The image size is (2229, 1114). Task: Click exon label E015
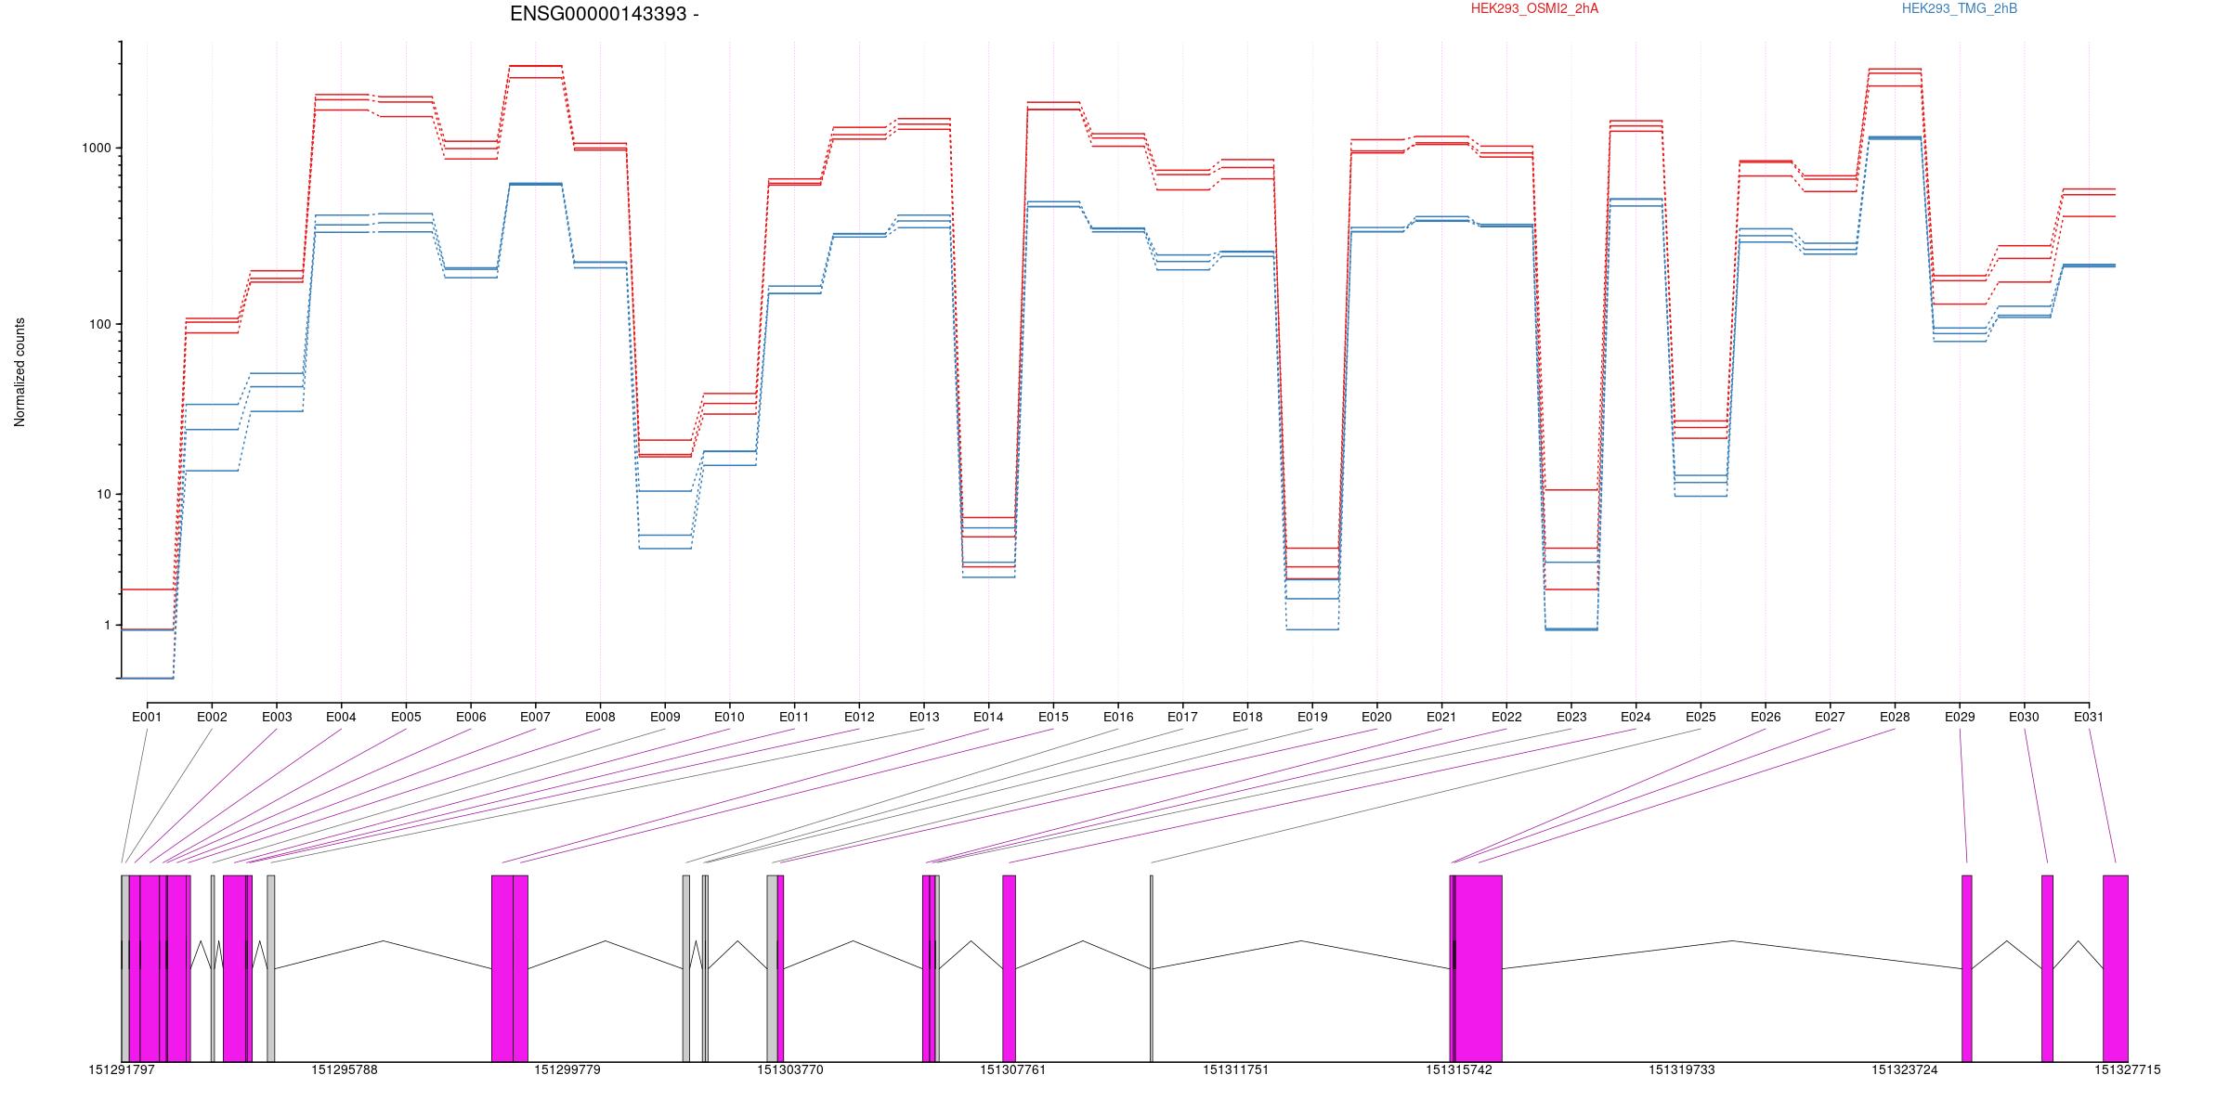tap(1053, 717)
